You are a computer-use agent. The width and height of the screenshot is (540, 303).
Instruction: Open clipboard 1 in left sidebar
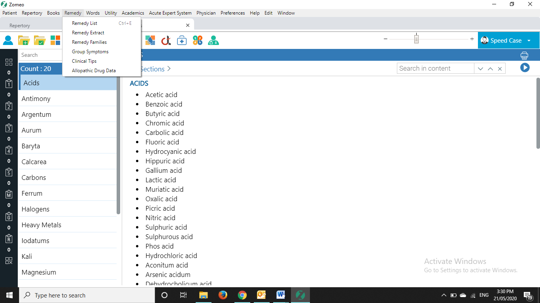pos(9,84)
